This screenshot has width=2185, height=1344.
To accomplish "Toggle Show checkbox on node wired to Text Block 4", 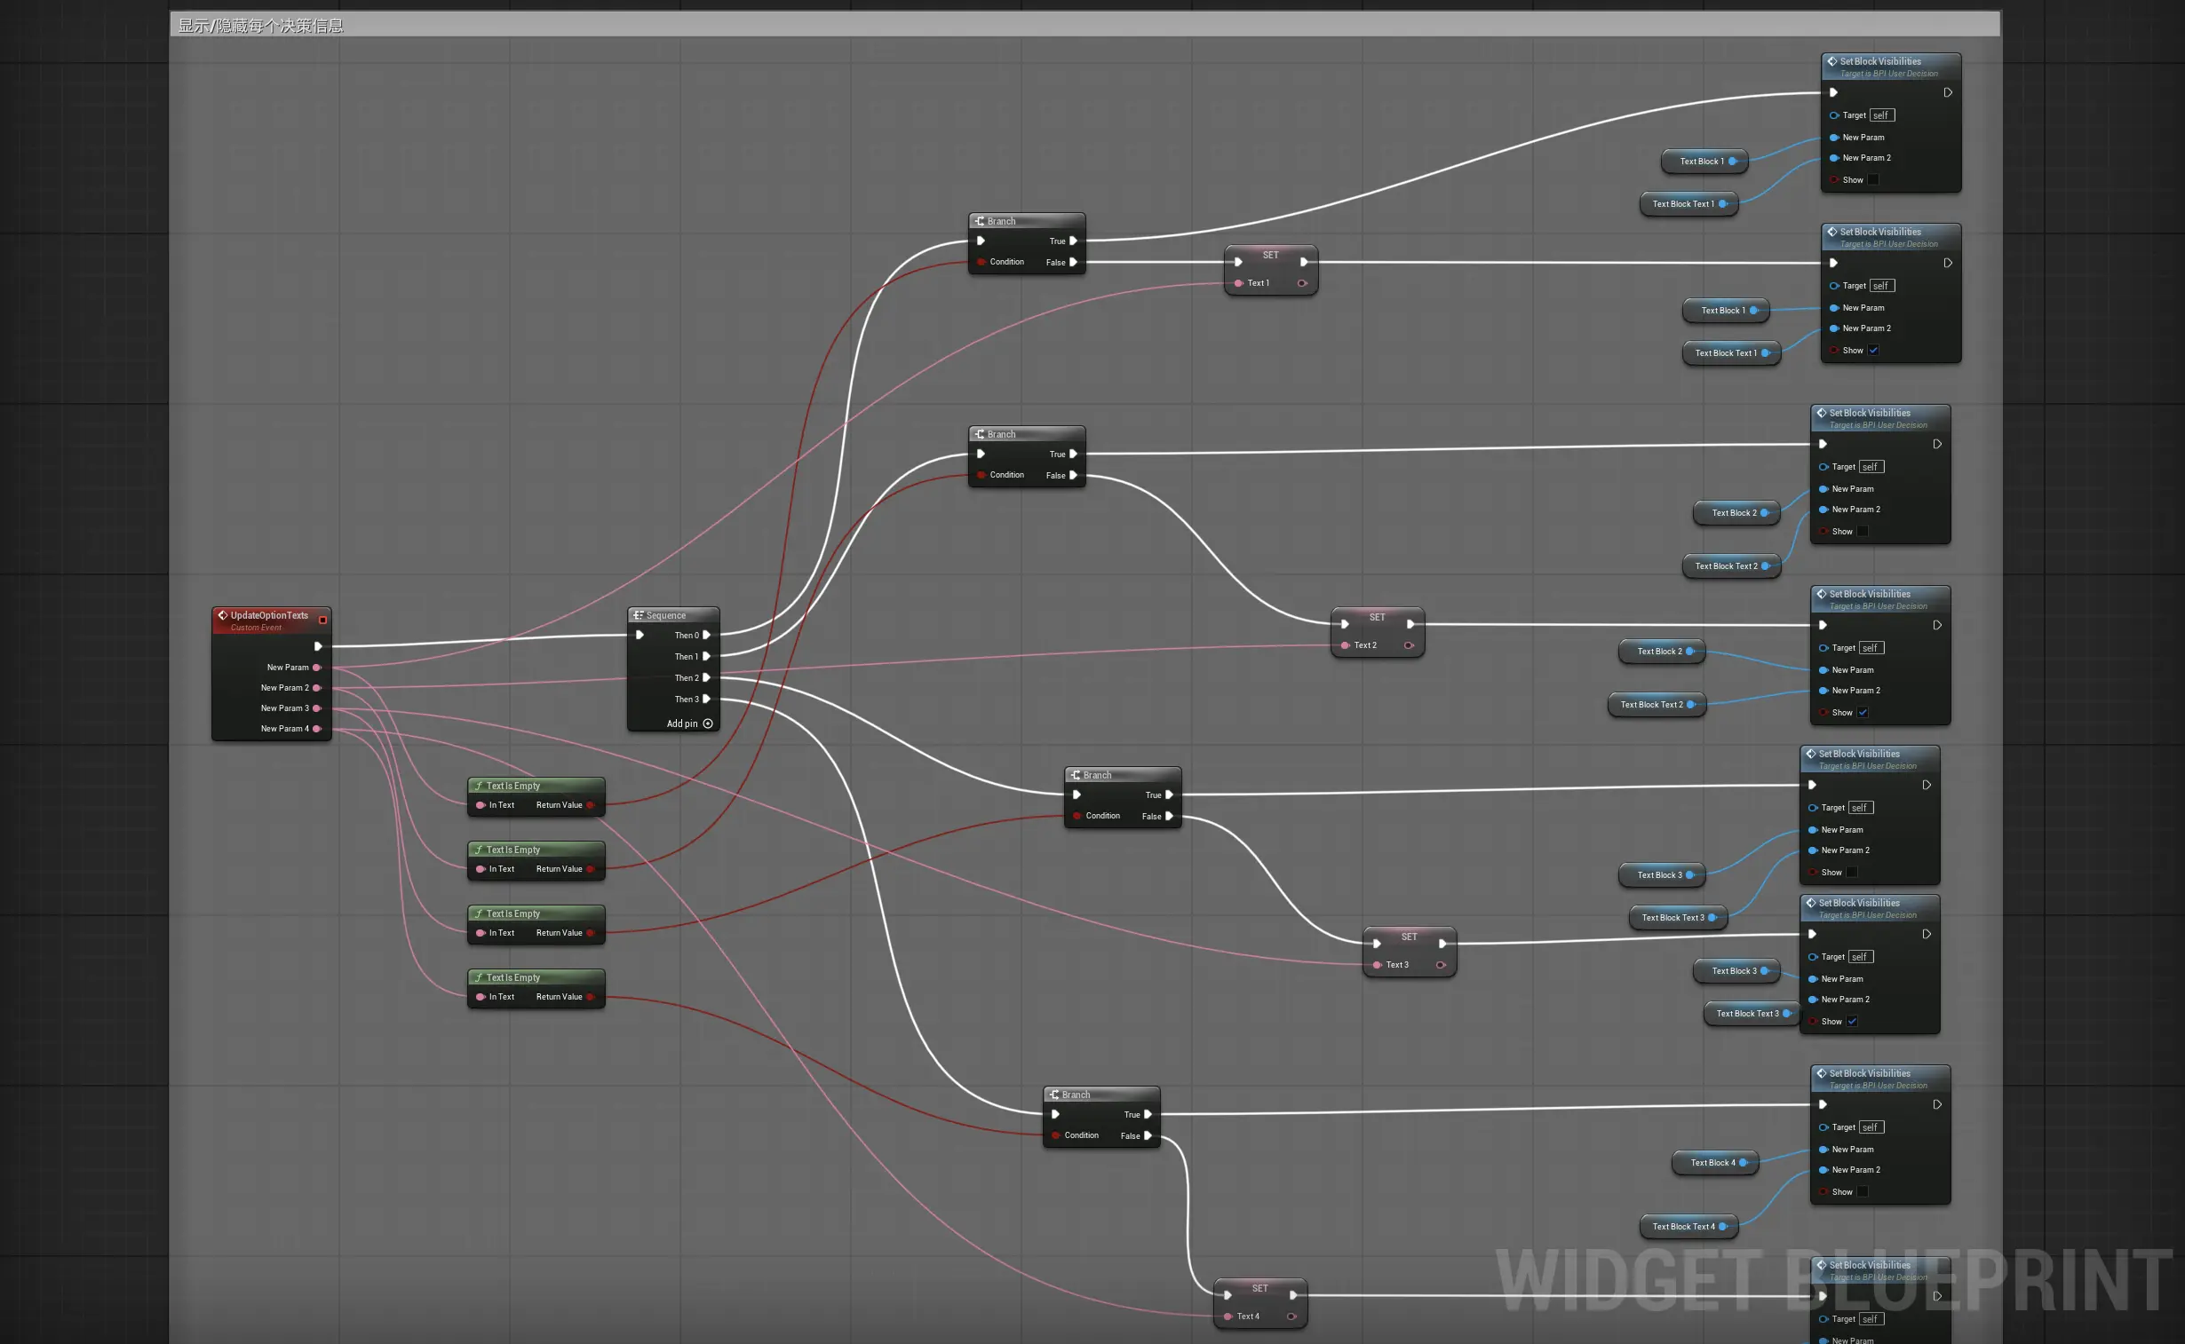I will click(1863, 1191).
